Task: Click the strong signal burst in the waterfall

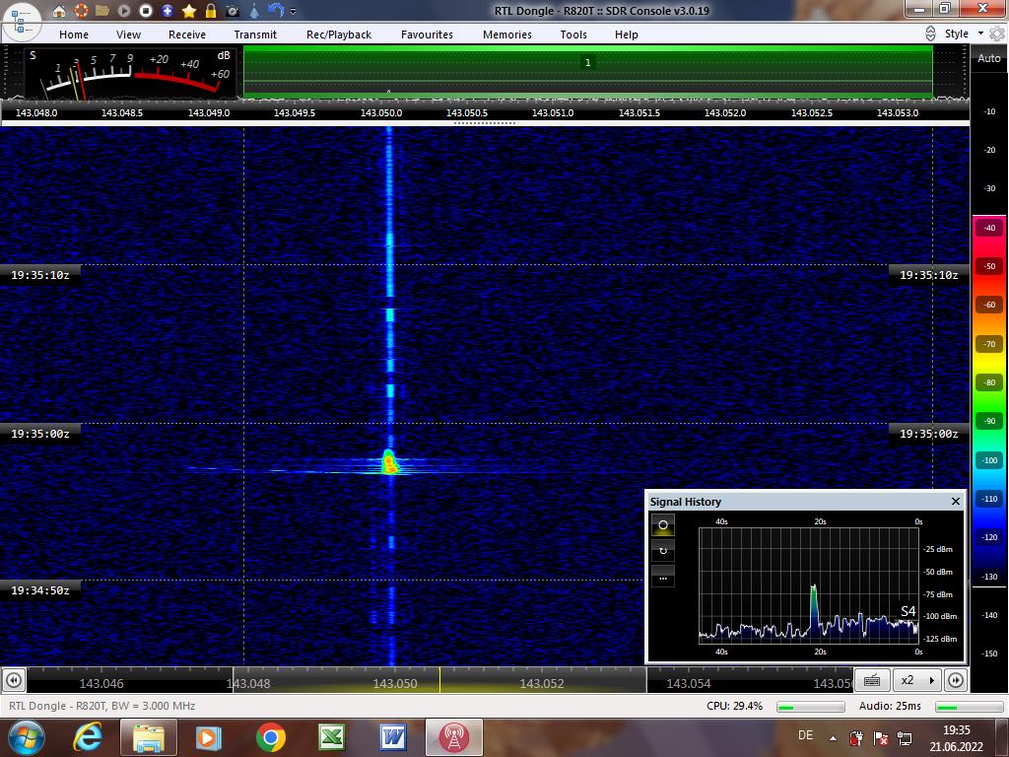Action: [389, 463]
